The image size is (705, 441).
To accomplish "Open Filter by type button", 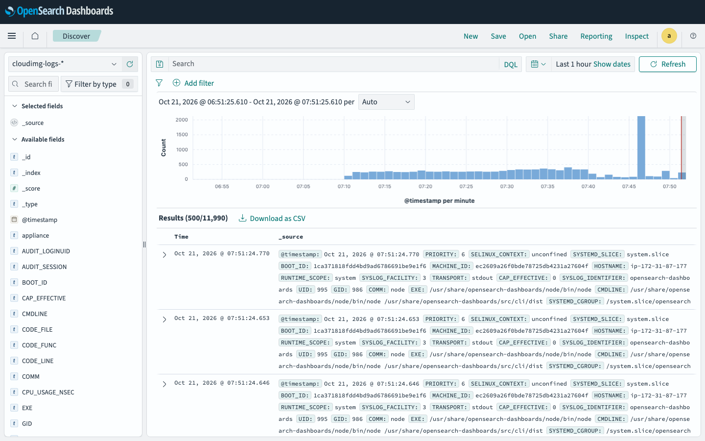I will (99, 84).
